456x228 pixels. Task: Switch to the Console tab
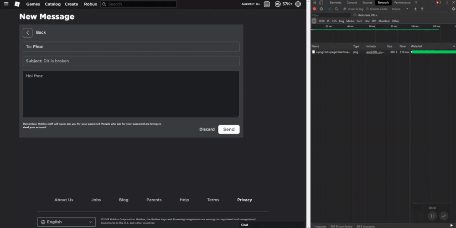tap(352, 3)
